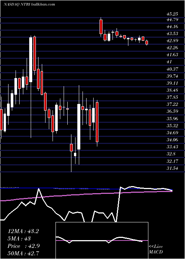Click the peak of the white indicator line
The image size is (185, 259).
[38, 189]
